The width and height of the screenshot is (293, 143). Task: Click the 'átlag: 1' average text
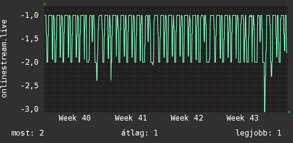pyautogui.click(x=139, y=133)
